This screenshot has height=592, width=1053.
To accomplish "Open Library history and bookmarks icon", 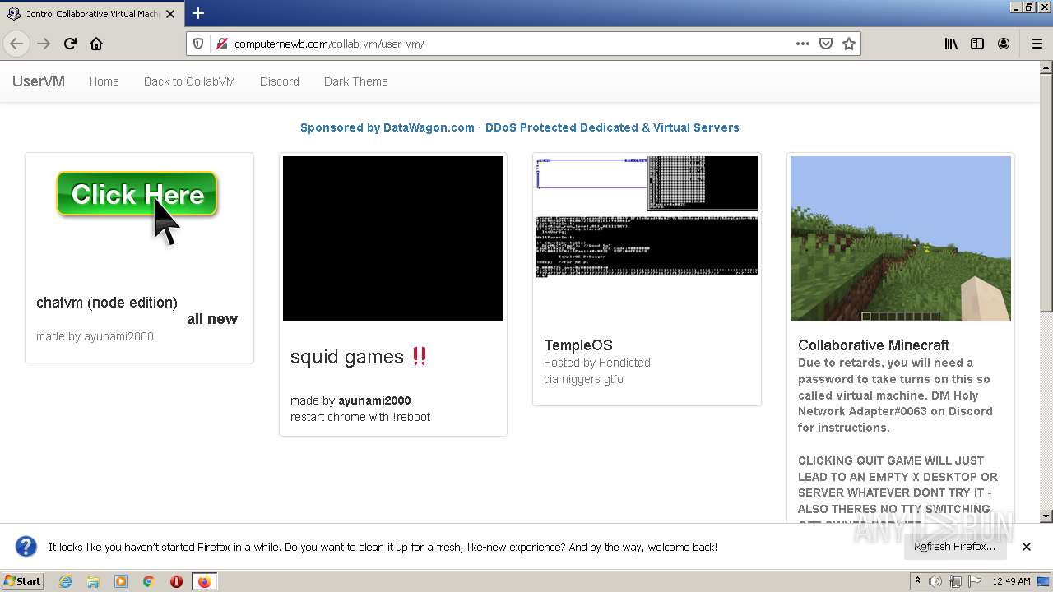I will tap(951, 44).
